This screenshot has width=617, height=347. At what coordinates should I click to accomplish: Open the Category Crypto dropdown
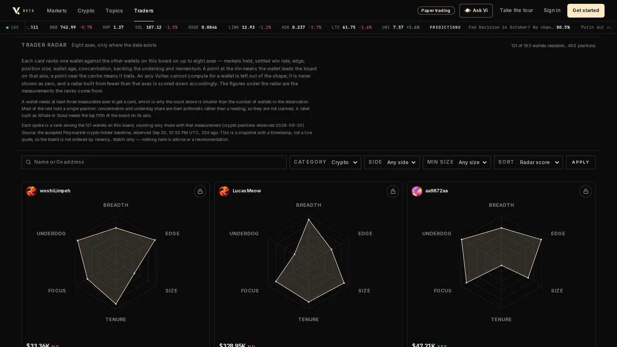(325, 162)
